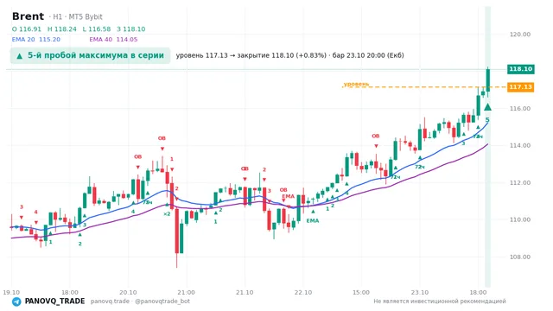
Task: Click the red EMA signal label
Action: tap(288, 196)
